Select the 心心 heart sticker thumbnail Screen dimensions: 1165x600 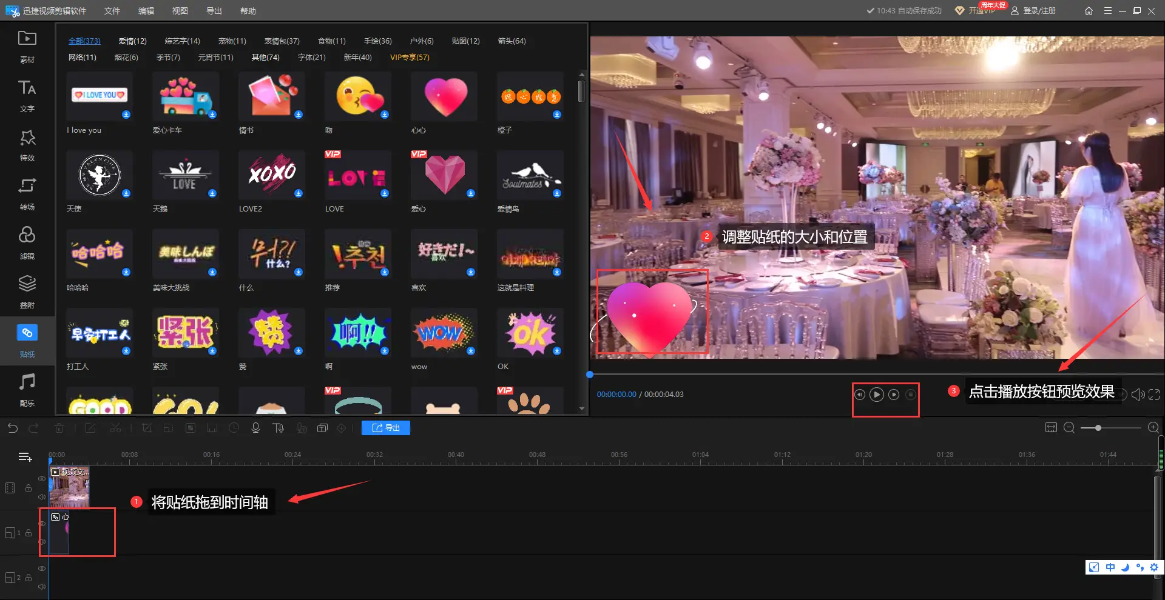pos(444,97)
